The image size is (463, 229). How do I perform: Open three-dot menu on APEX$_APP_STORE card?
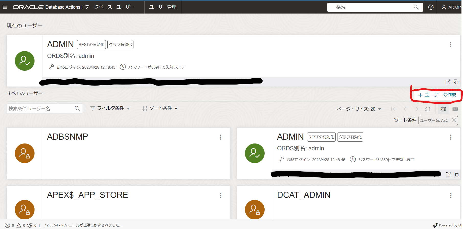220,195
